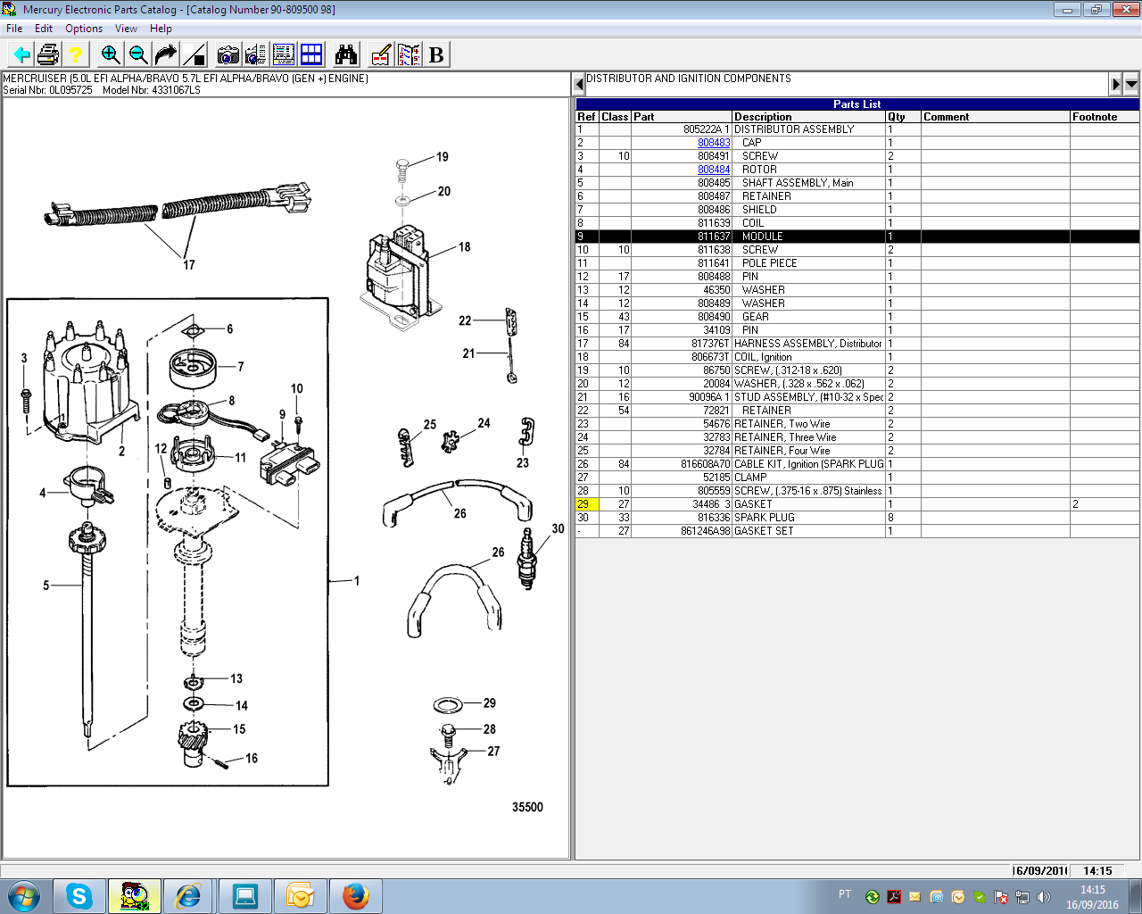Open Firefox from the taskbar

(x=355, y=896)
